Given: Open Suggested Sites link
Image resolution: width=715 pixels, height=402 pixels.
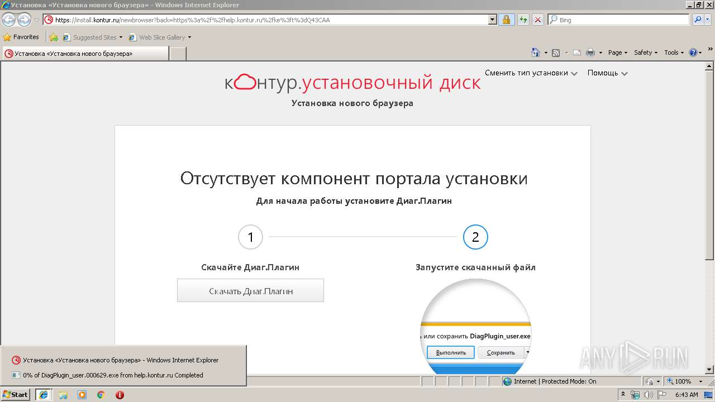Looking at the screenshot, I should coord(92,37).
